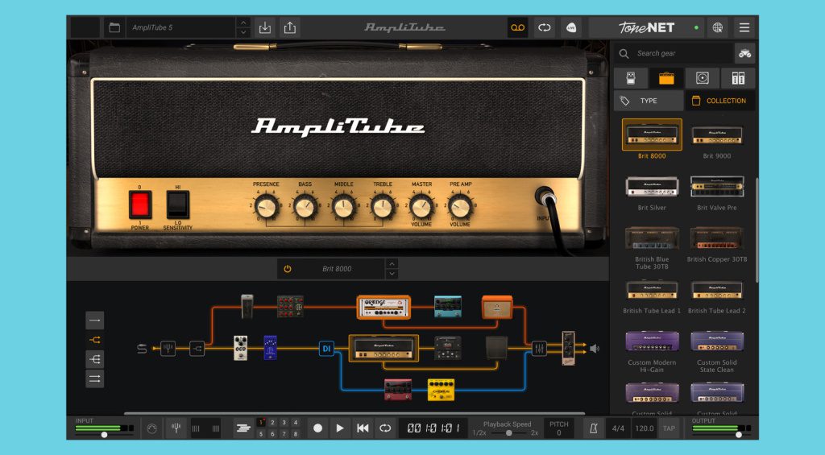This screenshot has width=825, height=455.
Task: Select the three-way split routing layout
Action: click(95, 359)
